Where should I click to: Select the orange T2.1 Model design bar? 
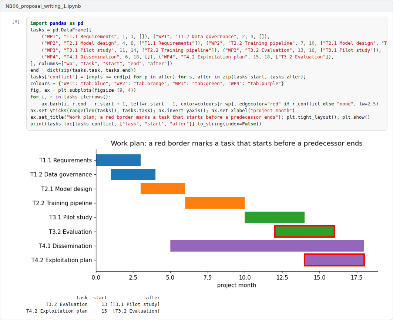click(x=163, y=189)
